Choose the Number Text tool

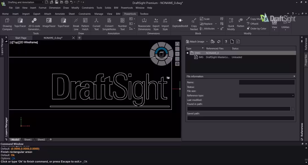coord(122,24)
